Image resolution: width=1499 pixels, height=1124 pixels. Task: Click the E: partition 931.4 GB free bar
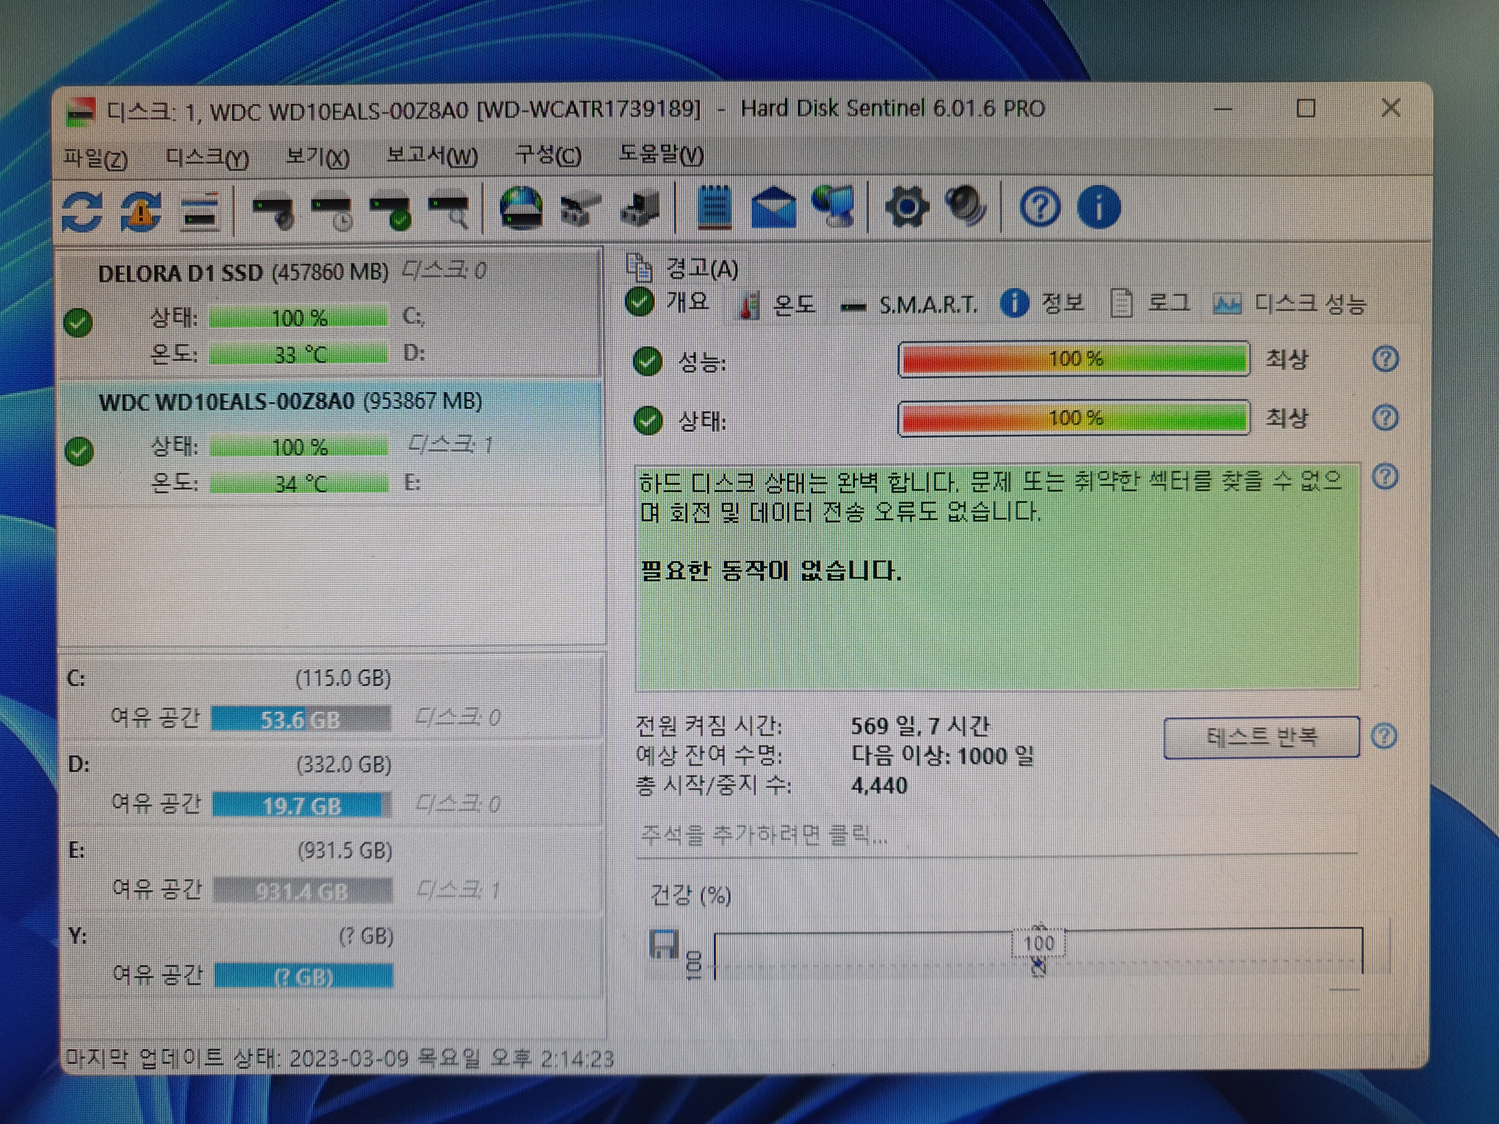pyautogui.click(x=303, y=890)
